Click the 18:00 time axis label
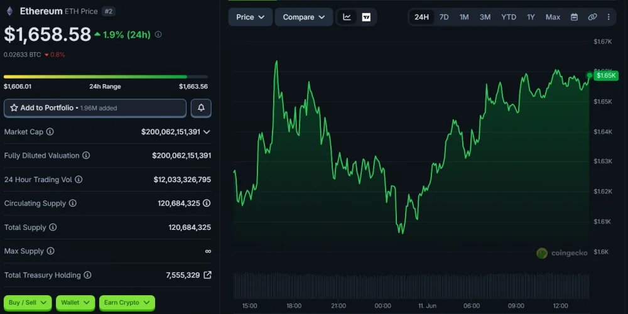Image resolution: width=628 pixels, height=314 pixels. coord(294,306)
